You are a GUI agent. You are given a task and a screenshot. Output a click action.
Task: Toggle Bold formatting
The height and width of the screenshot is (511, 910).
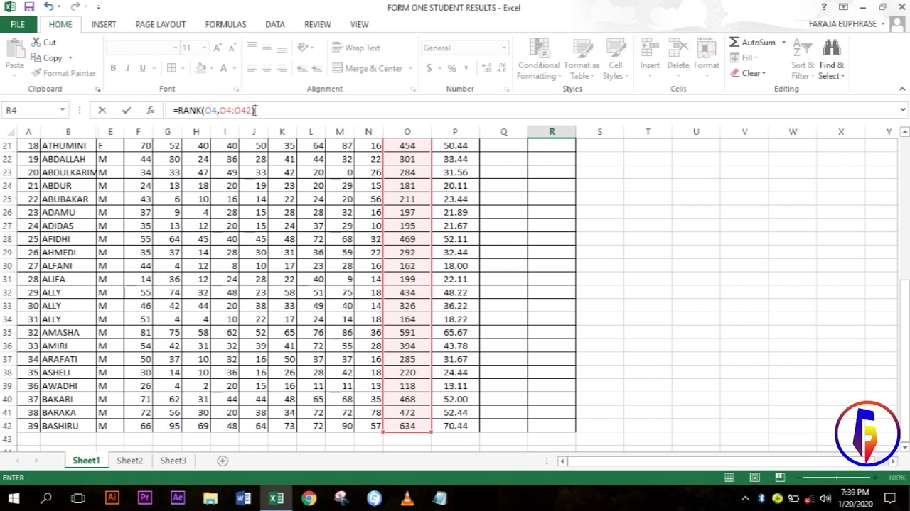[112, 68]
